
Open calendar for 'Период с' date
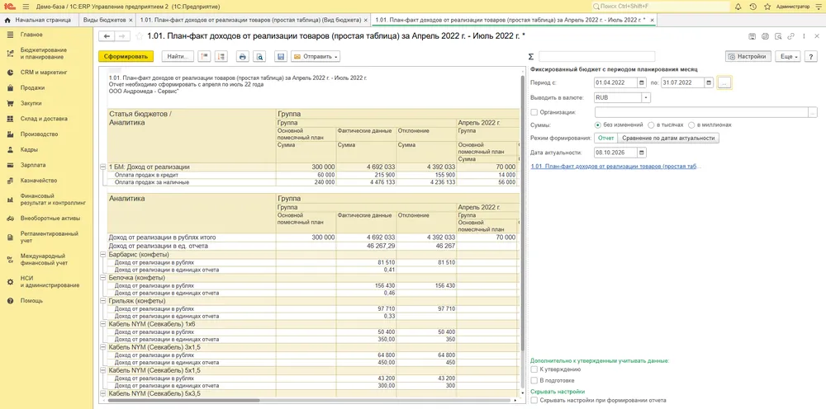point(641,83)
